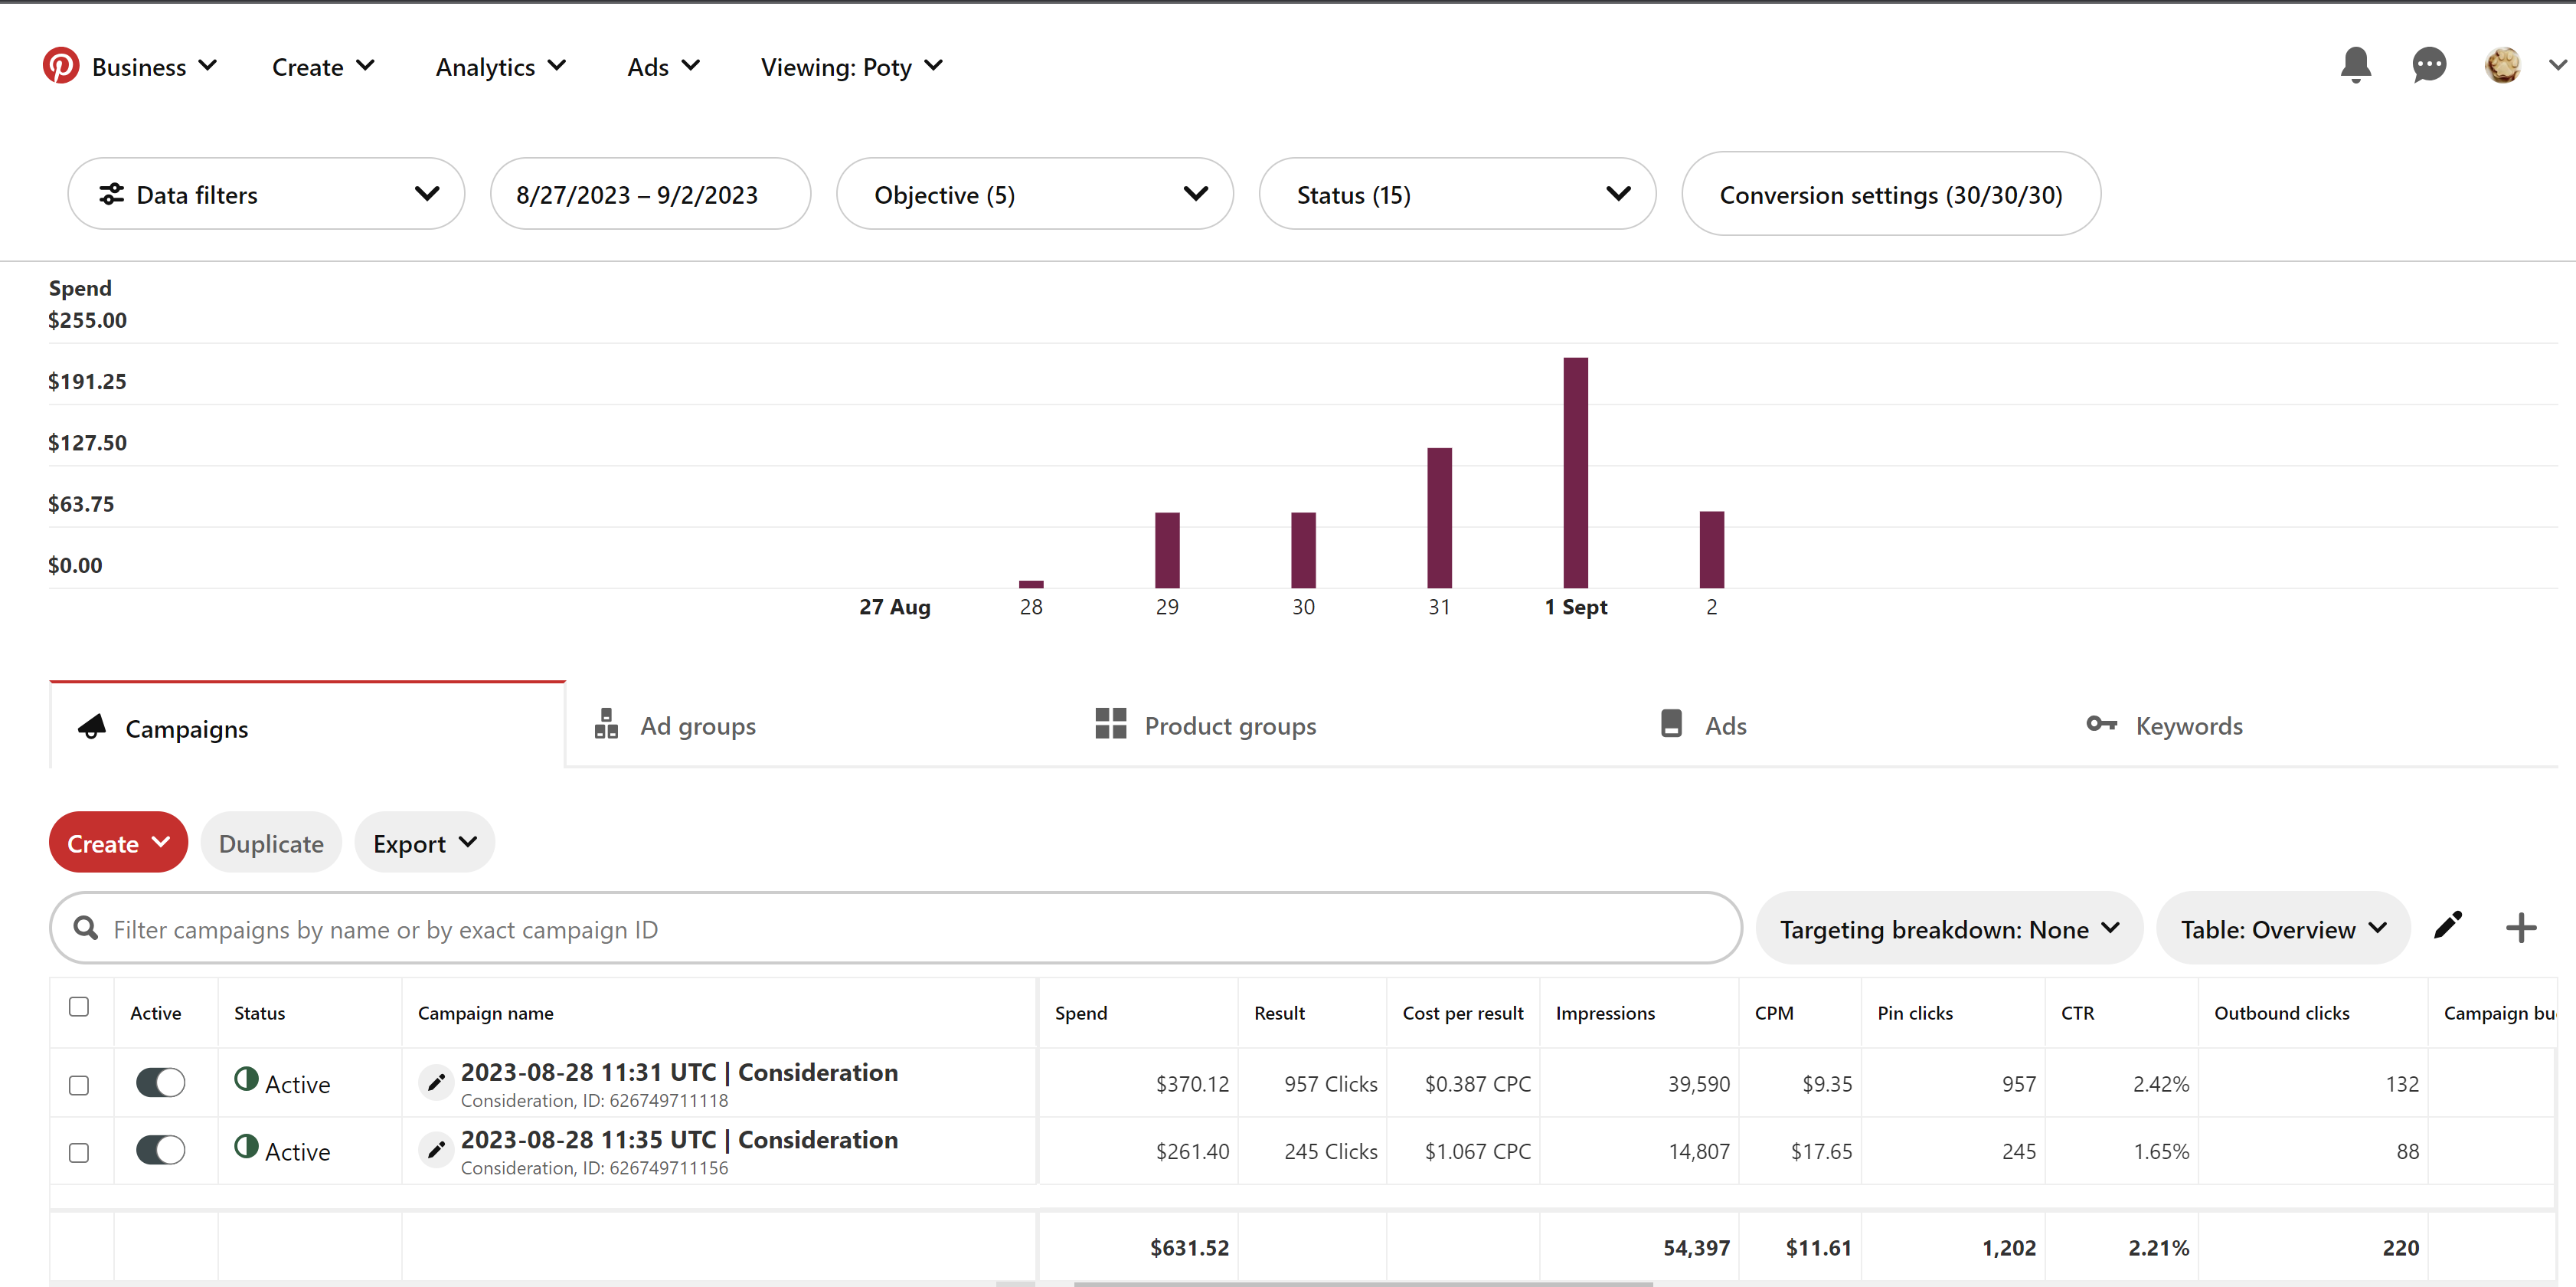The height and width of the screenshot is (1287, 2576).
Task: Toggle off the $370.12 campaign active switch
Action: (x=160, y=1082)
